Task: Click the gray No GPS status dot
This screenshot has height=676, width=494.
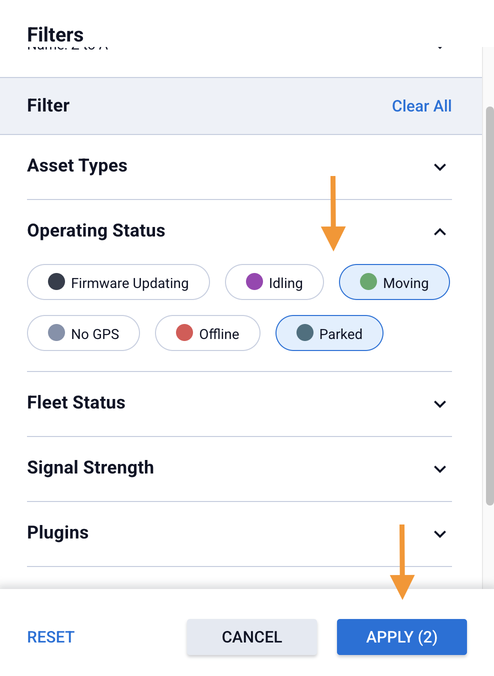Action: 56,332
